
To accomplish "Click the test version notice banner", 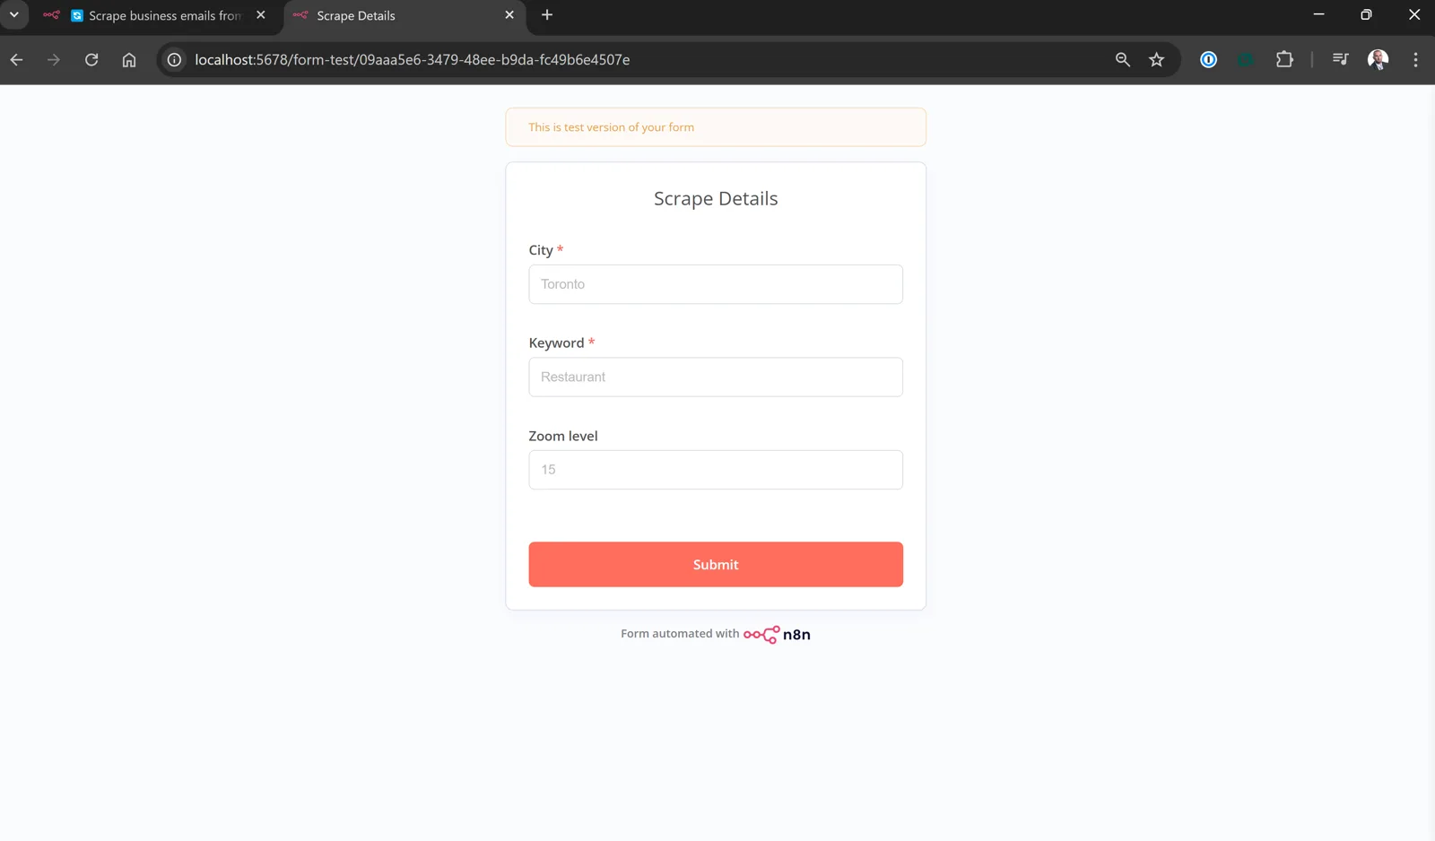I will click(x=716, y=127).
